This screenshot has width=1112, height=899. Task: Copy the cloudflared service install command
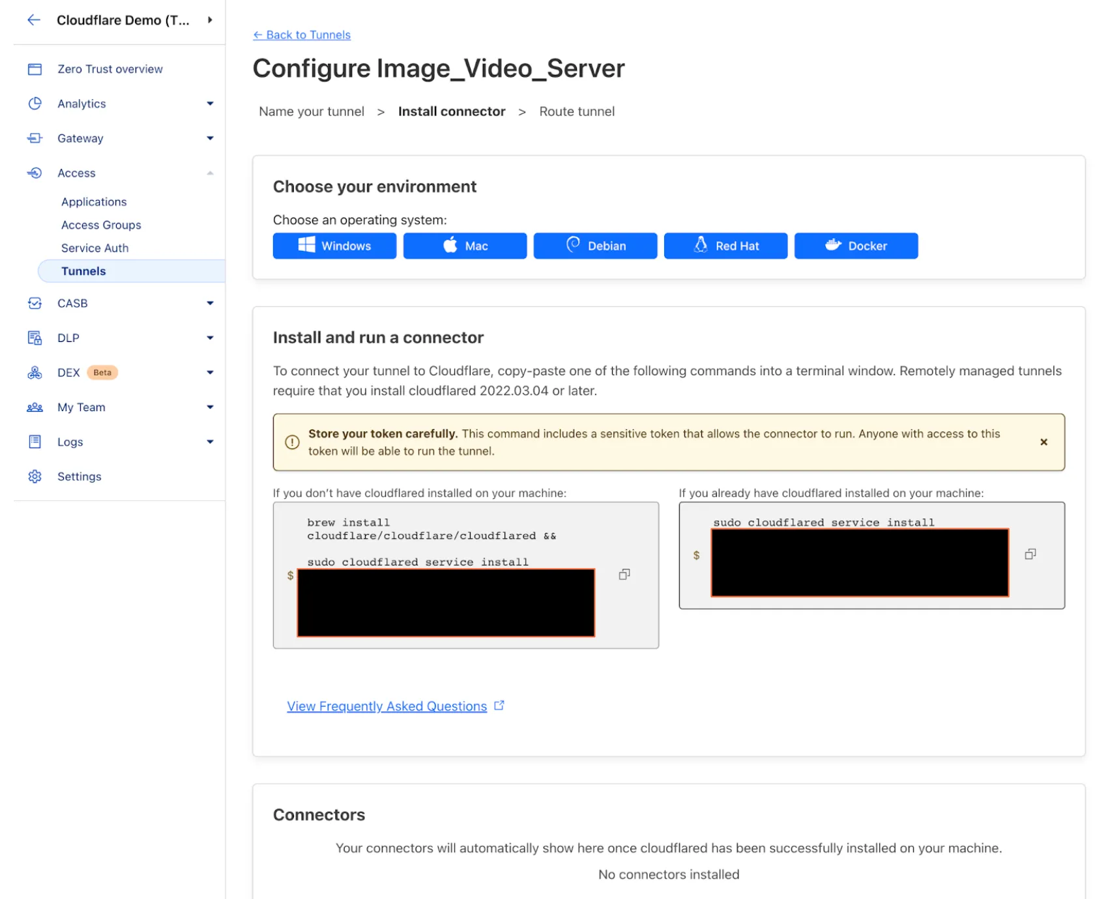pos(1030,554)
